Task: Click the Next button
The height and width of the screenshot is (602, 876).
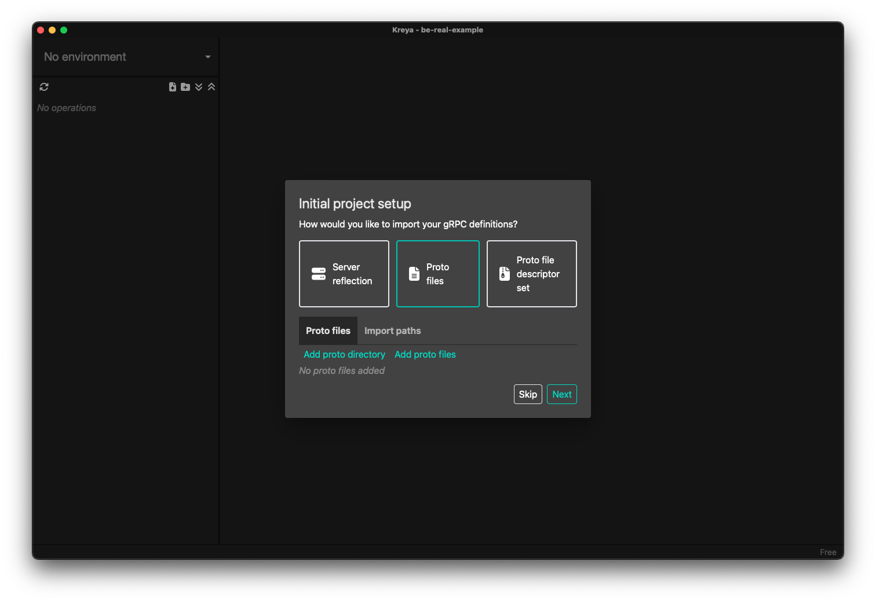Action: pos(562,394)
